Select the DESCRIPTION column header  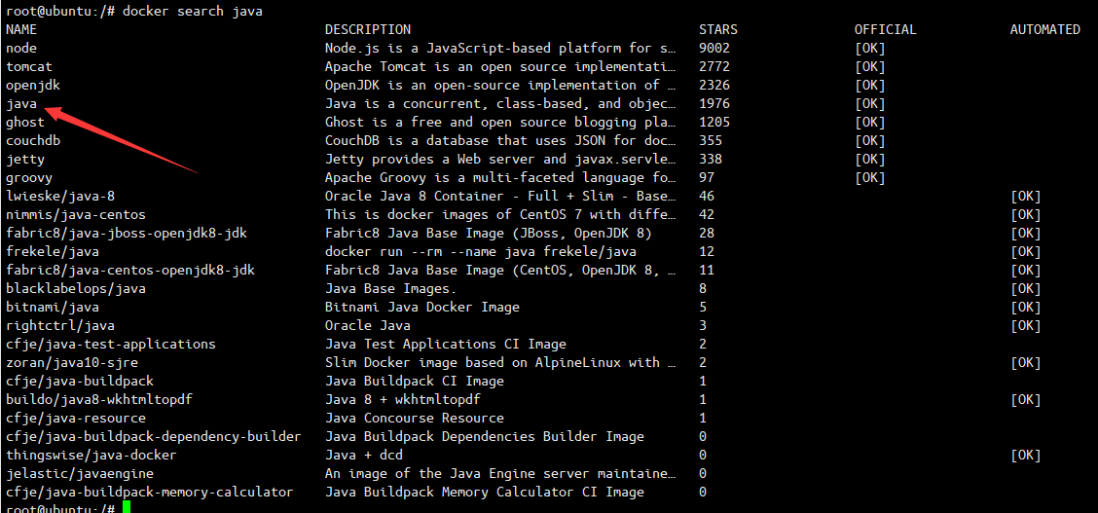(368, 30)
